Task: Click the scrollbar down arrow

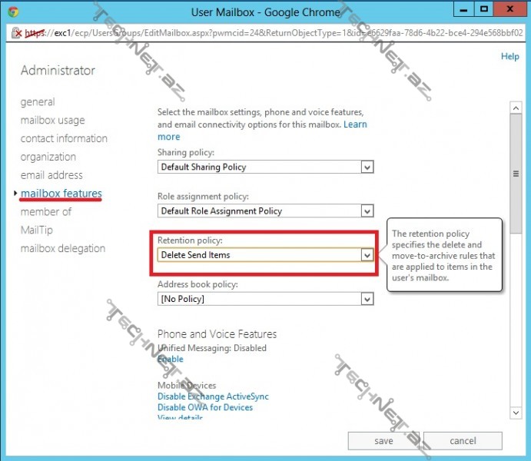Action: click(516, 413)
